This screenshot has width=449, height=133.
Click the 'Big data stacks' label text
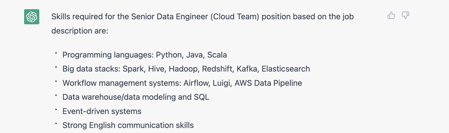[91, 69]
